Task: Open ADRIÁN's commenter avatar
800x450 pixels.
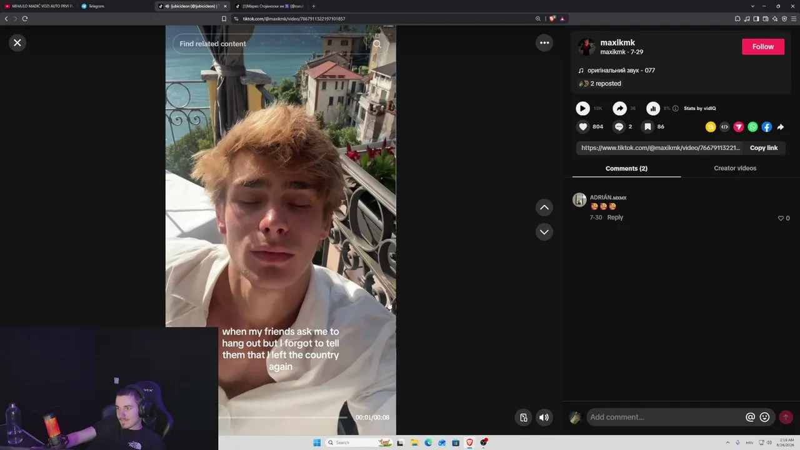Action: (x=579, y=200)
